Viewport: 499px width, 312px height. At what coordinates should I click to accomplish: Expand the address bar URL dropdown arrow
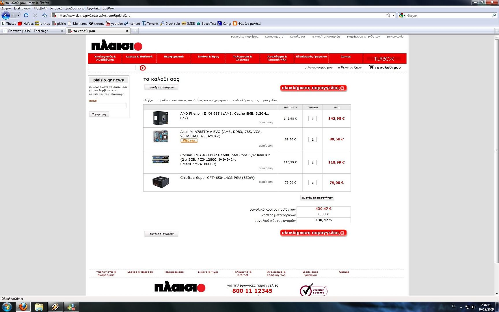coord(393,15)
